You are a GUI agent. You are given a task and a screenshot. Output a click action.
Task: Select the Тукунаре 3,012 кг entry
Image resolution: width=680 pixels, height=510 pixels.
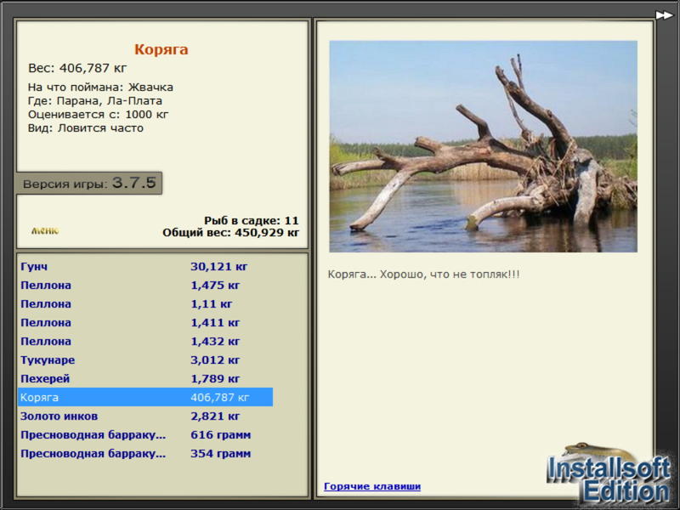click(x=145, y=360)
